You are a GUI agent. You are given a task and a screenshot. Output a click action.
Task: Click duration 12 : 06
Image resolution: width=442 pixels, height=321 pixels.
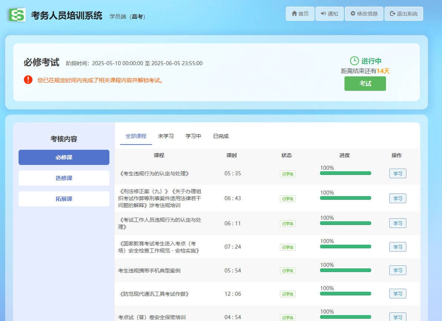coord(232,294)
